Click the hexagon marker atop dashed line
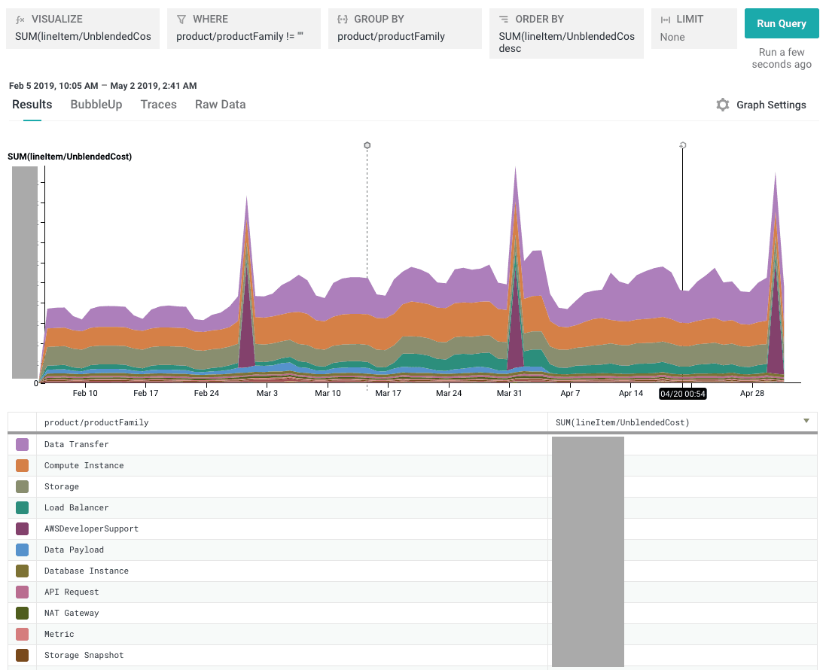This screenshot has height=670, width=823. pos(367,145)
